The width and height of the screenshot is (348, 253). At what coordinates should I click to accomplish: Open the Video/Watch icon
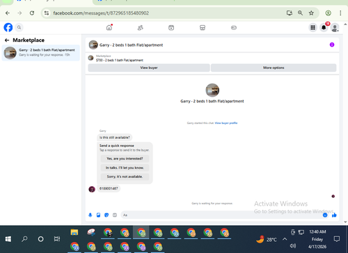[x=171, y=28]
